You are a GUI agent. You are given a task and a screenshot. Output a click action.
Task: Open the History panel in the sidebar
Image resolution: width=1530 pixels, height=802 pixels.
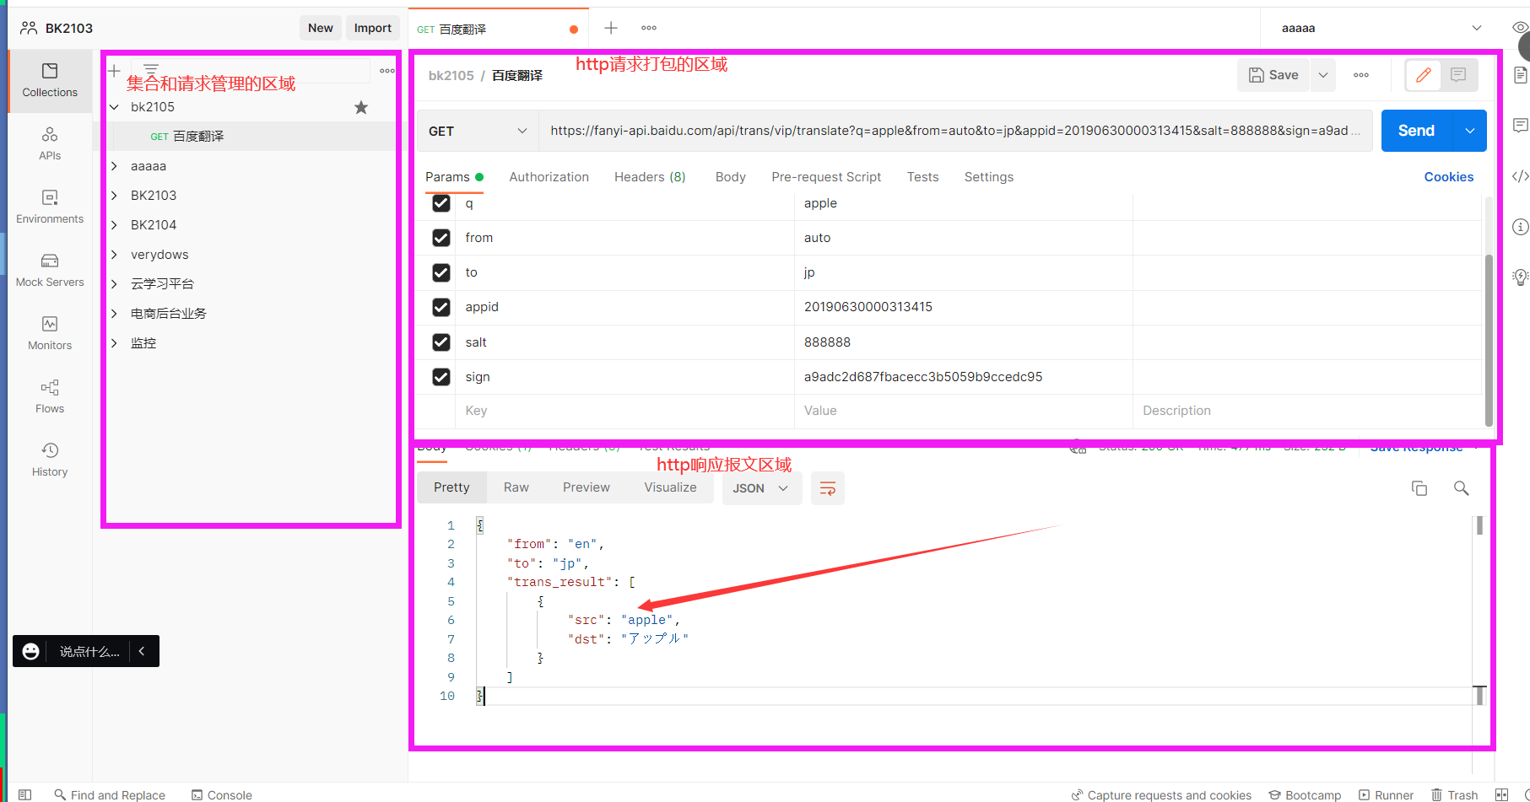pyautogui.click(x=49, y=459)
